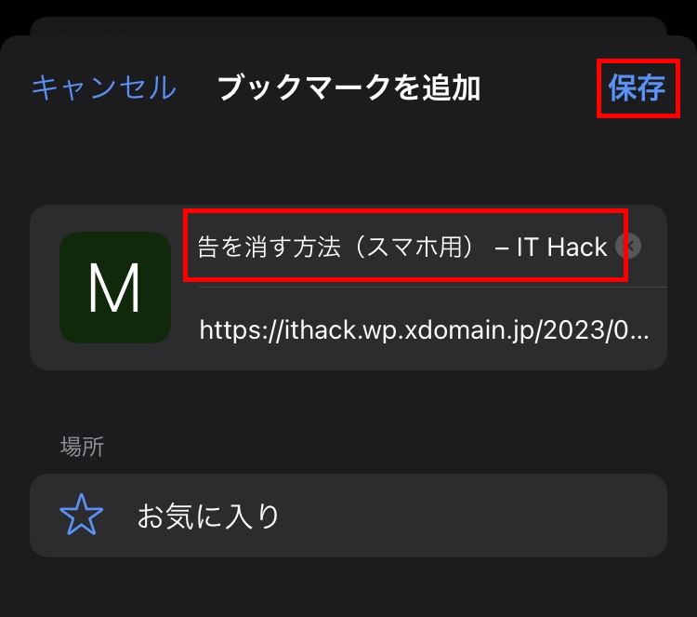This screenshot has width=697, height=617.
Task: Tap the （スマホ用） text in title
Action: (415, 247)
